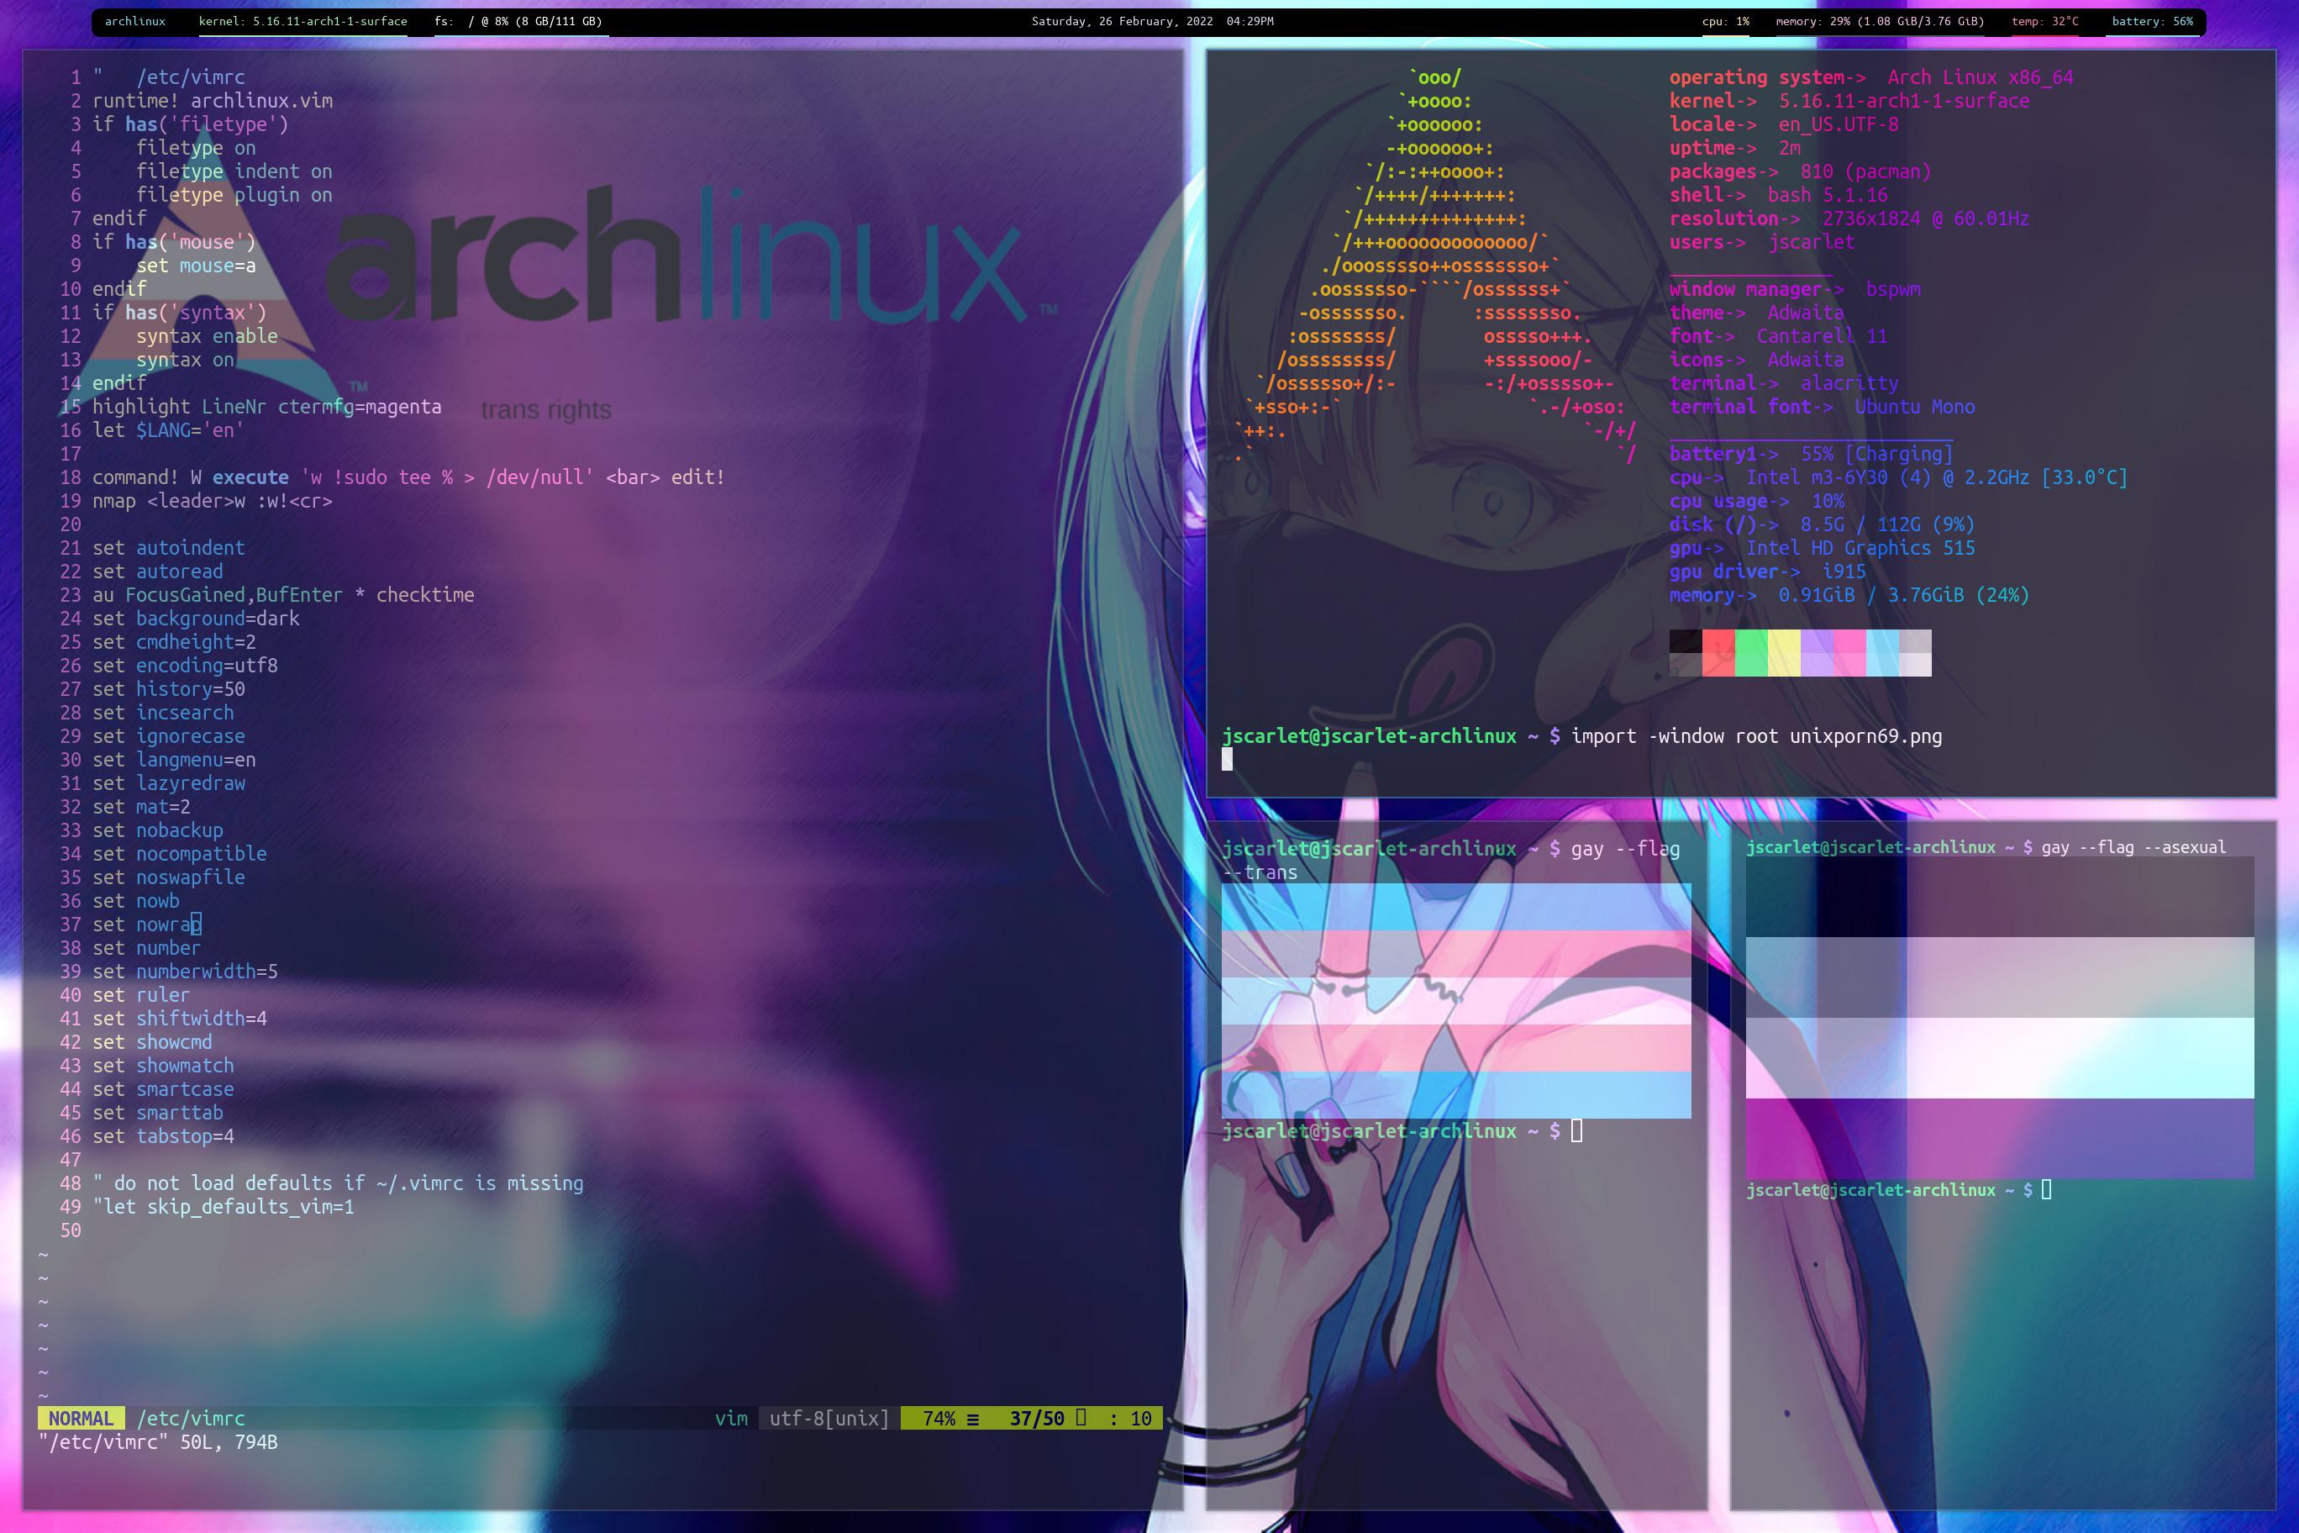This screenshot has height=1533, width=2299.
Task: Click the kernel version module in bar
Action: pos(302,20)
